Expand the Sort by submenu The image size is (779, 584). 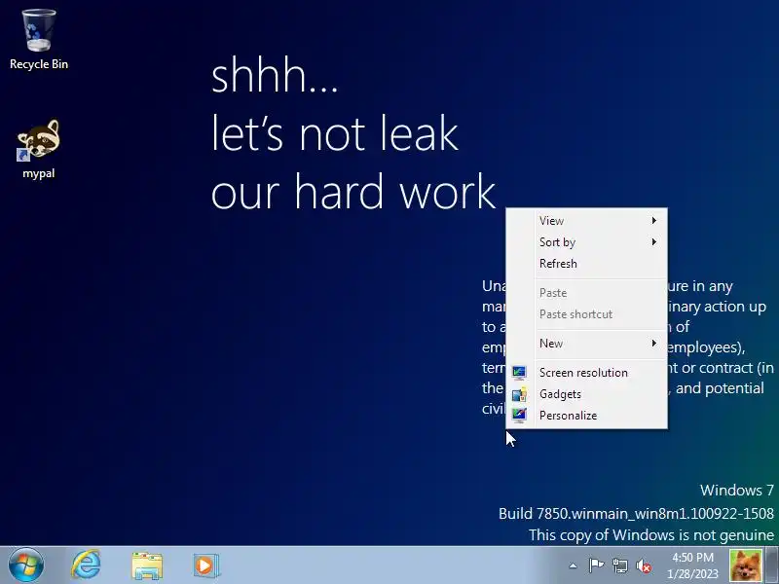click(587, 241)
